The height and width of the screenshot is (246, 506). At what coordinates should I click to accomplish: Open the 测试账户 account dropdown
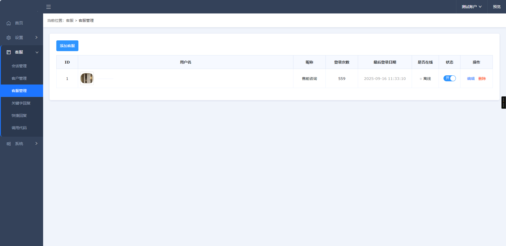tap(472, 7)
